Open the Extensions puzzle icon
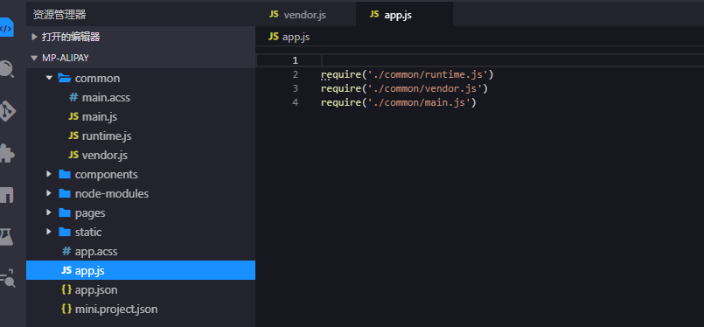Viewport: 704px width, 327px height. [x=7, y=153]
